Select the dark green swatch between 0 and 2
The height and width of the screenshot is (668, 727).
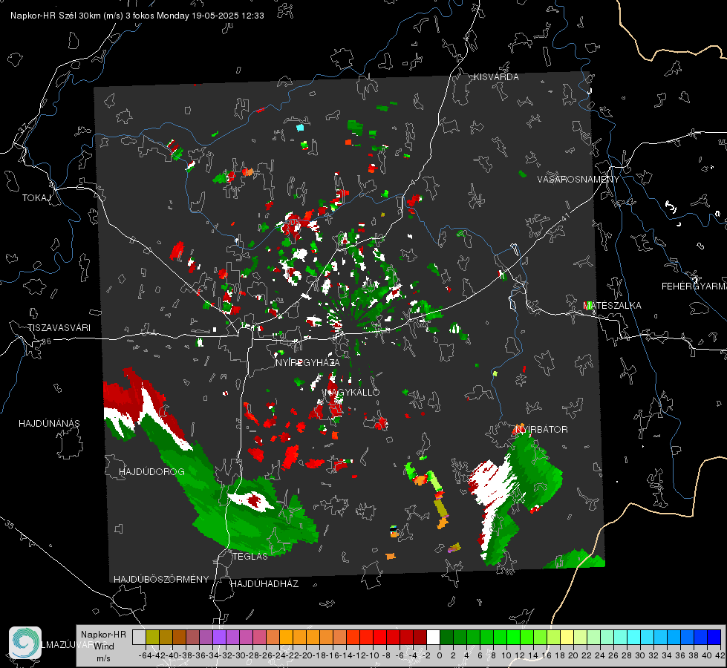(x=446, y=638)
